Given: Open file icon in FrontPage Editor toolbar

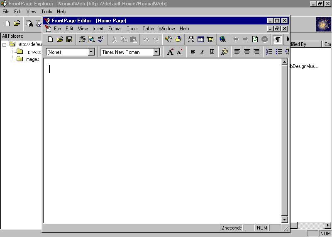Looking at the screenshot, I should [60, 39].
